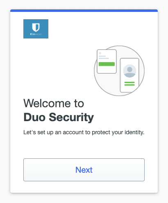Screen dimensions: 168x203
Task: Click the Next button
Action: pos(84,170)
